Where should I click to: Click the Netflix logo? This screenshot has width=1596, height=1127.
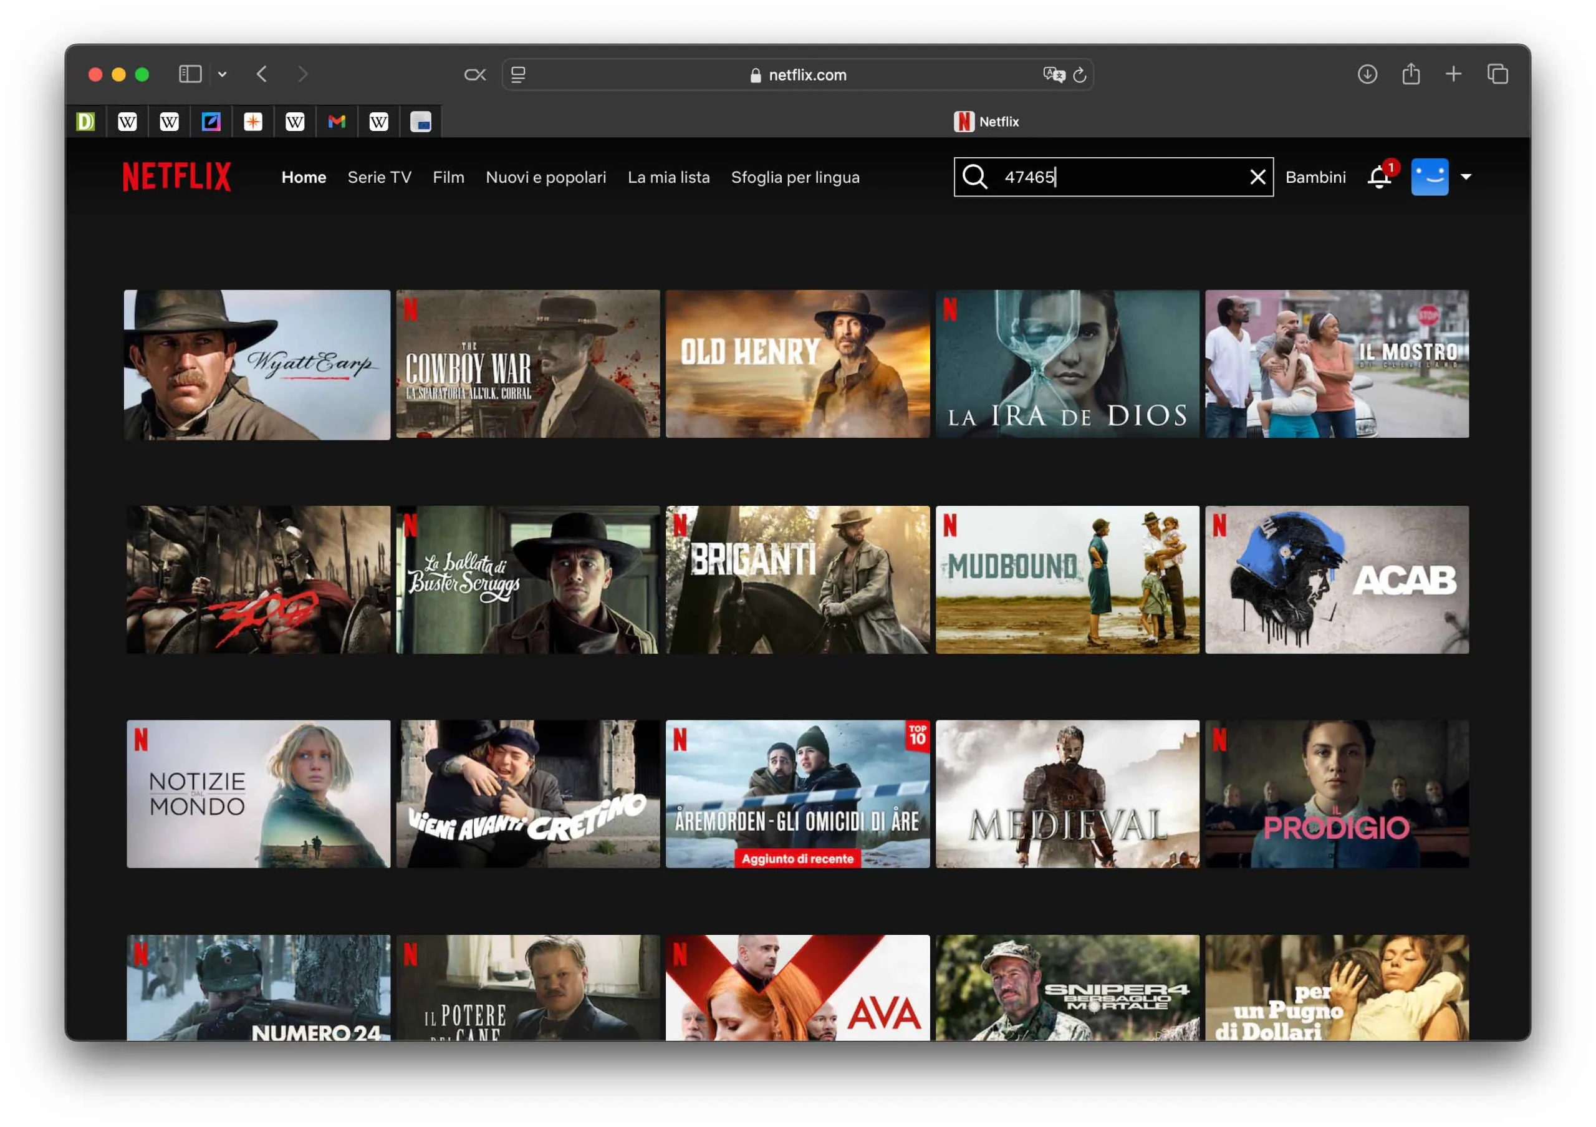176,177
